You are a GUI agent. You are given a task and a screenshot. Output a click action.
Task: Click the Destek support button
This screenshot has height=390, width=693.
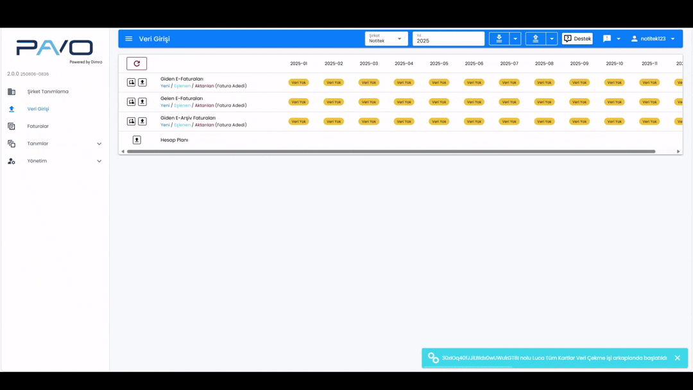point(577,38)
